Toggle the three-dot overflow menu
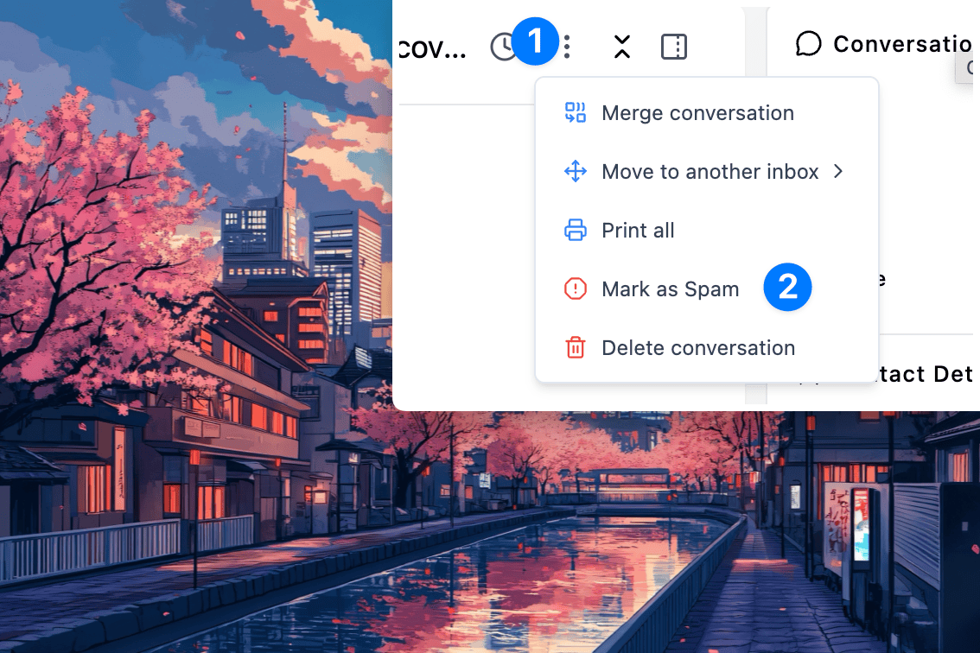Viewport: 980px width, 653px height. pyautogui.click(x=567, y=48)
